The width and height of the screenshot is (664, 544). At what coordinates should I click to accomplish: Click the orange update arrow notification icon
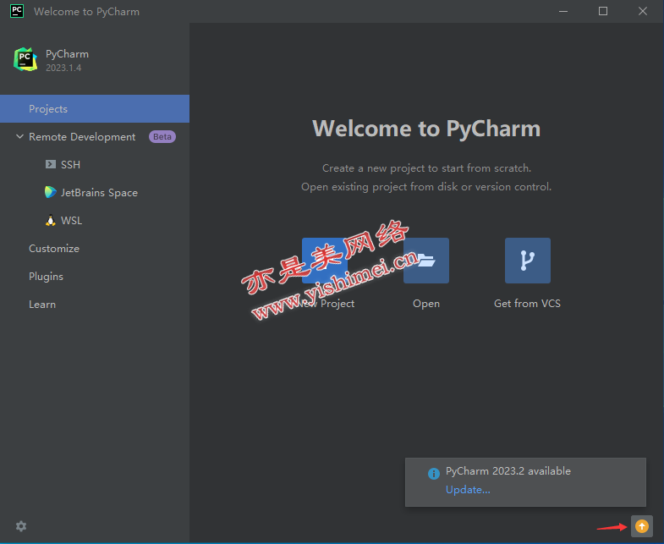641,526
